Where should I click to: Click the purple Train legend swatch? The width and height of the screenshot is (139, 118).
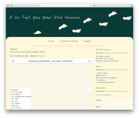point(13,99)
